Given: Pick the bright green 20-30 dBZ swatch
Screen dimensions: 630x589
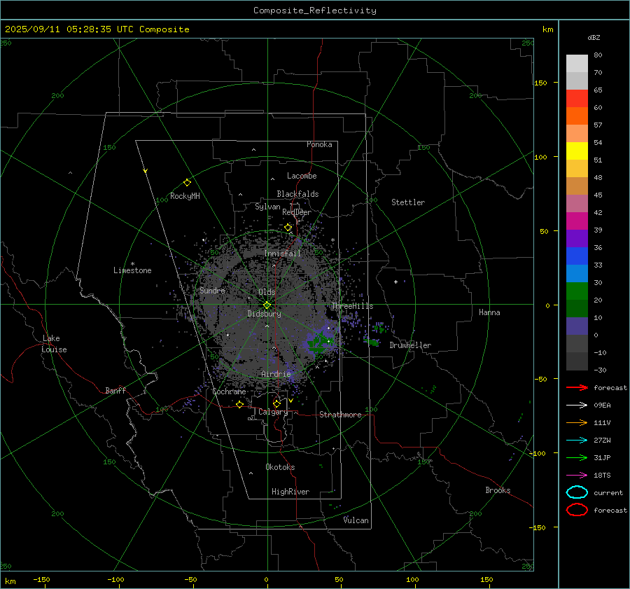Looking at the screenshot, I should 577,291.
